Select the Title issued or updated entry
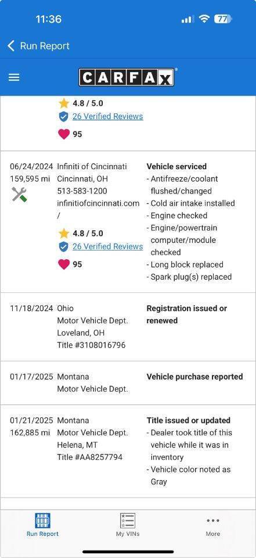Screen dimensions: 256x558 pyautogui.click(x=128, y=451)
